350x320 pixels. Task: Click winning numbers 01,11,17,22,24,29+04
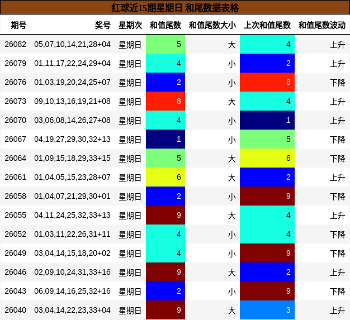(72, 63)
